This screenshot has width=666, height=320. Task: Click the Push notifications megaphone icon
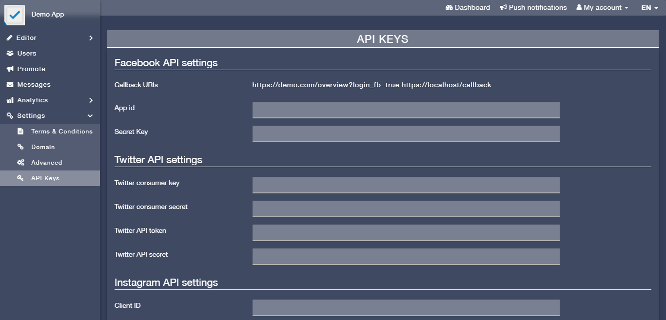(x=503, y=8)
